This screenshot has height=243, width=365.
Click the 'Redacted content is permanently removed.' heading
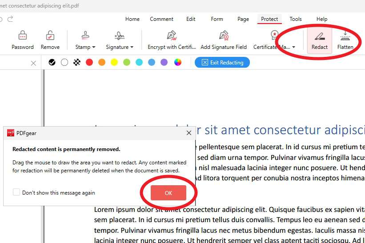click(66, 149)
